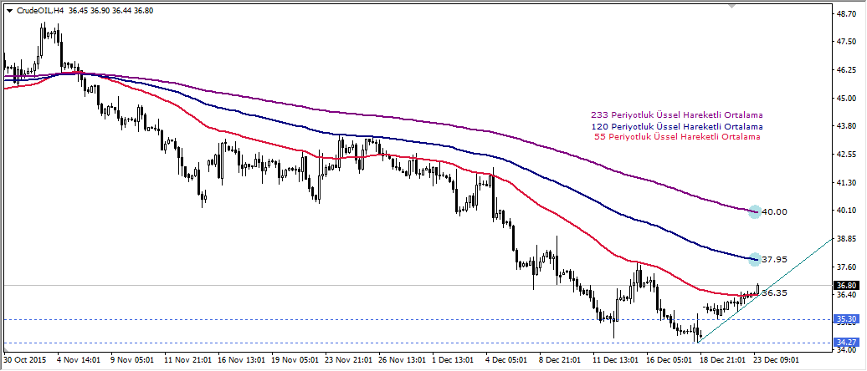Select the blue circle marker at 40.00
The width and height of the screenshot is (867, 371).
click(755, 211)
